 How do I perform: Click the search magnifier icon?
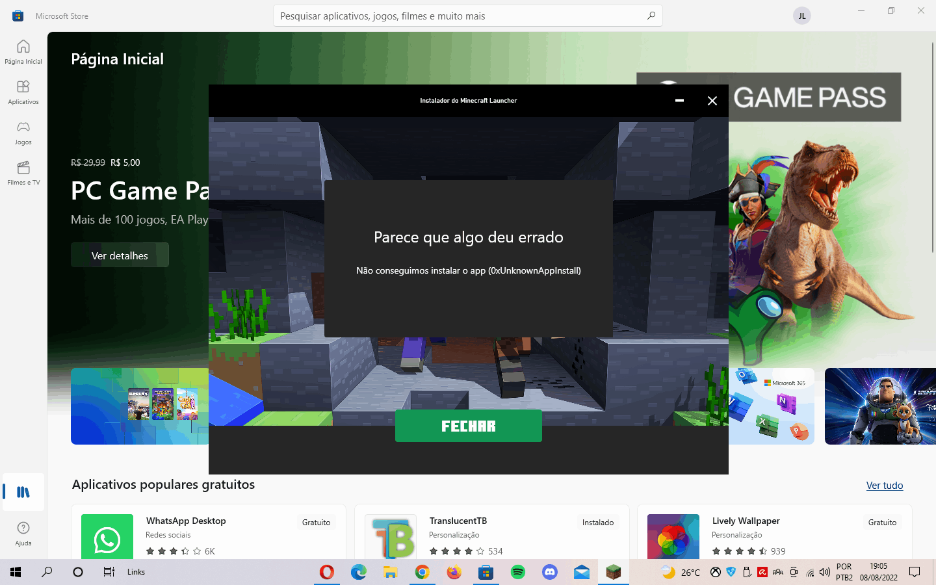click(651, 16)
